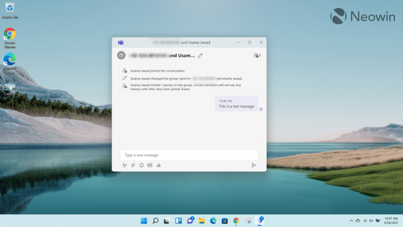Create a poll with the chart icon
Viewport: 403px width, 227px height.
[159, 165]
